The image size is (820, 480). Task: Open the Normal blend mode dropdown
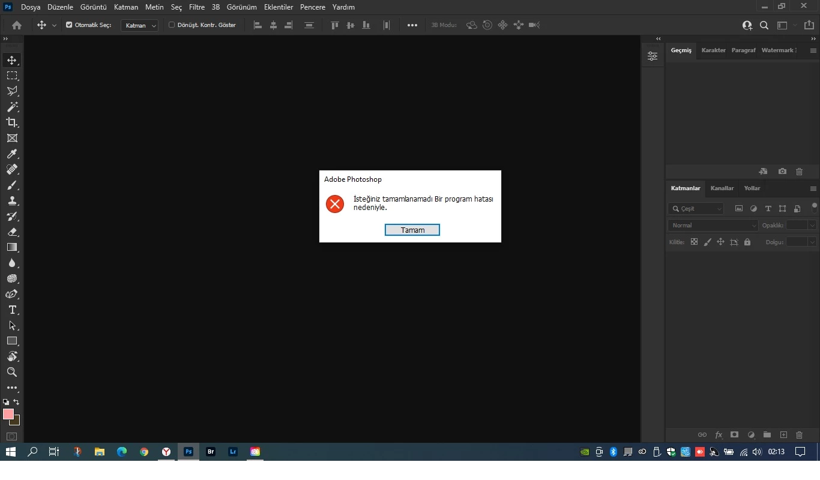click(713, 226)
